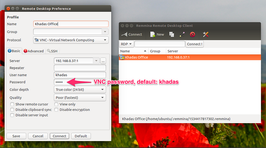Select the Khadas Office row in Remmina list
The height and width of the screenshot is (148, 266).
point(190,57)
